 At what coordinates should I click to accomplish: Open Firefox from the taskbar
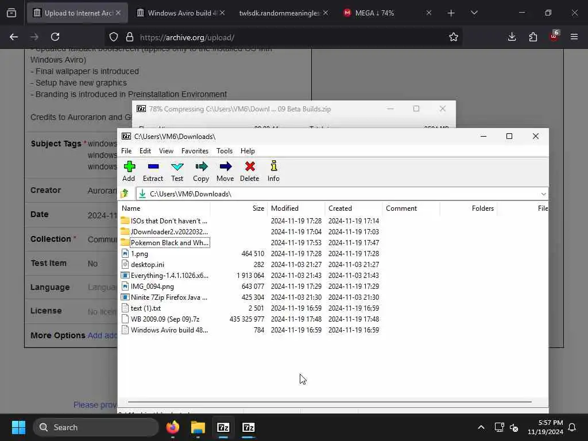click(x=172, y=427)
